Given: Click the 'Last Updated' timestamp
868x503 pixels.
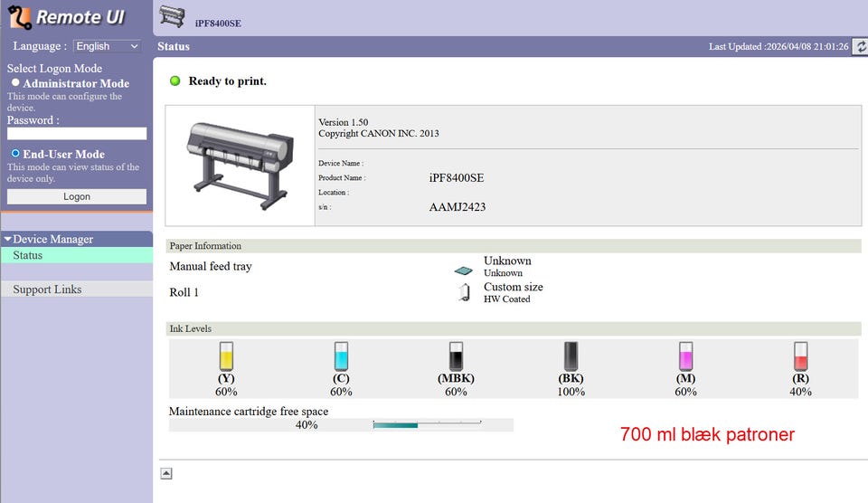Looking at the screenshot, I should [x=778, y=46].
